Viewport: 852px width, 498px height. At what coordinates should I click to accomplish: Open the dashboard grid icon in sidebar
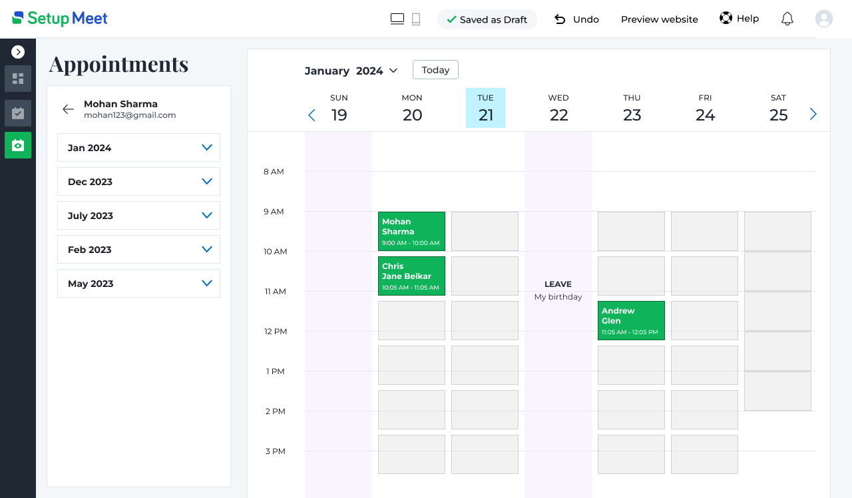pos(18,79)
